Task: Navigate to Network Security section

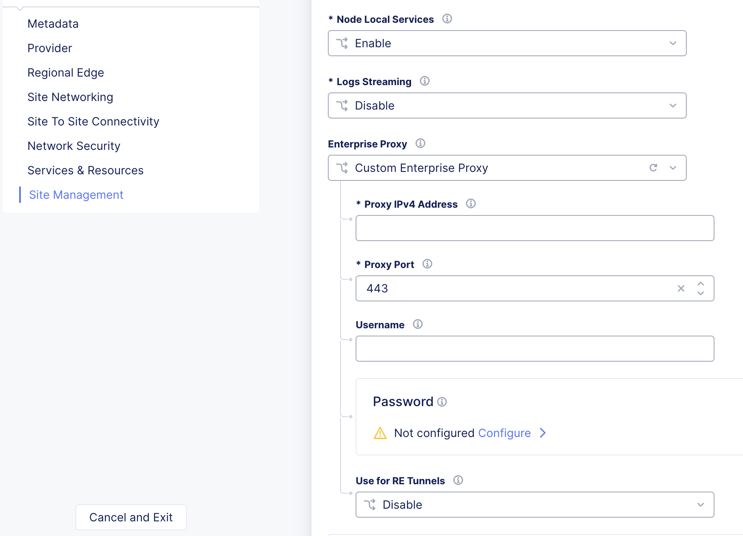Action: [74, 146]
